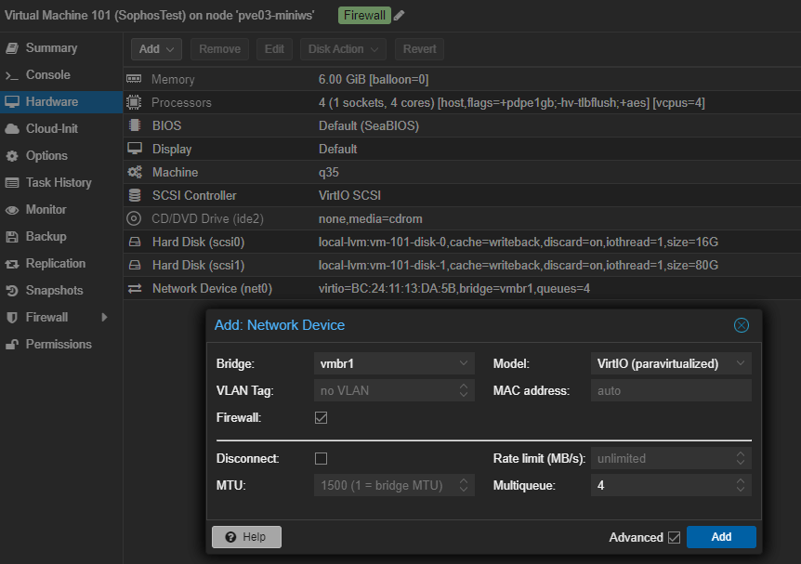This screenshot has width=801, height=564.
Task: Adjust the VLAN Tag spinner arrows
Action: click(464, 391)
